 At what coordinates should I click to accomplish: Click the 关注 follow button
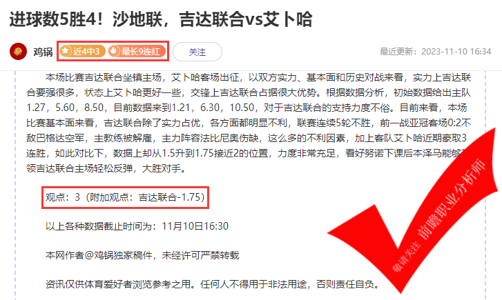coord(197,52)
